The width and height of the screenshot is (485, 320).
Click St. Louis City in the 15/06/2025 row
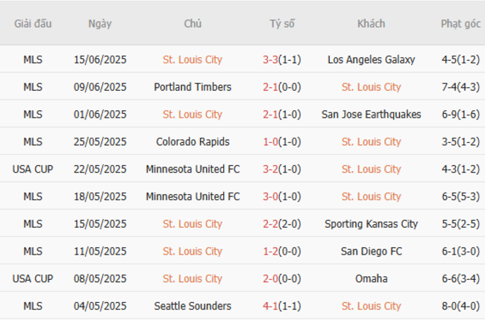(193, 60)
